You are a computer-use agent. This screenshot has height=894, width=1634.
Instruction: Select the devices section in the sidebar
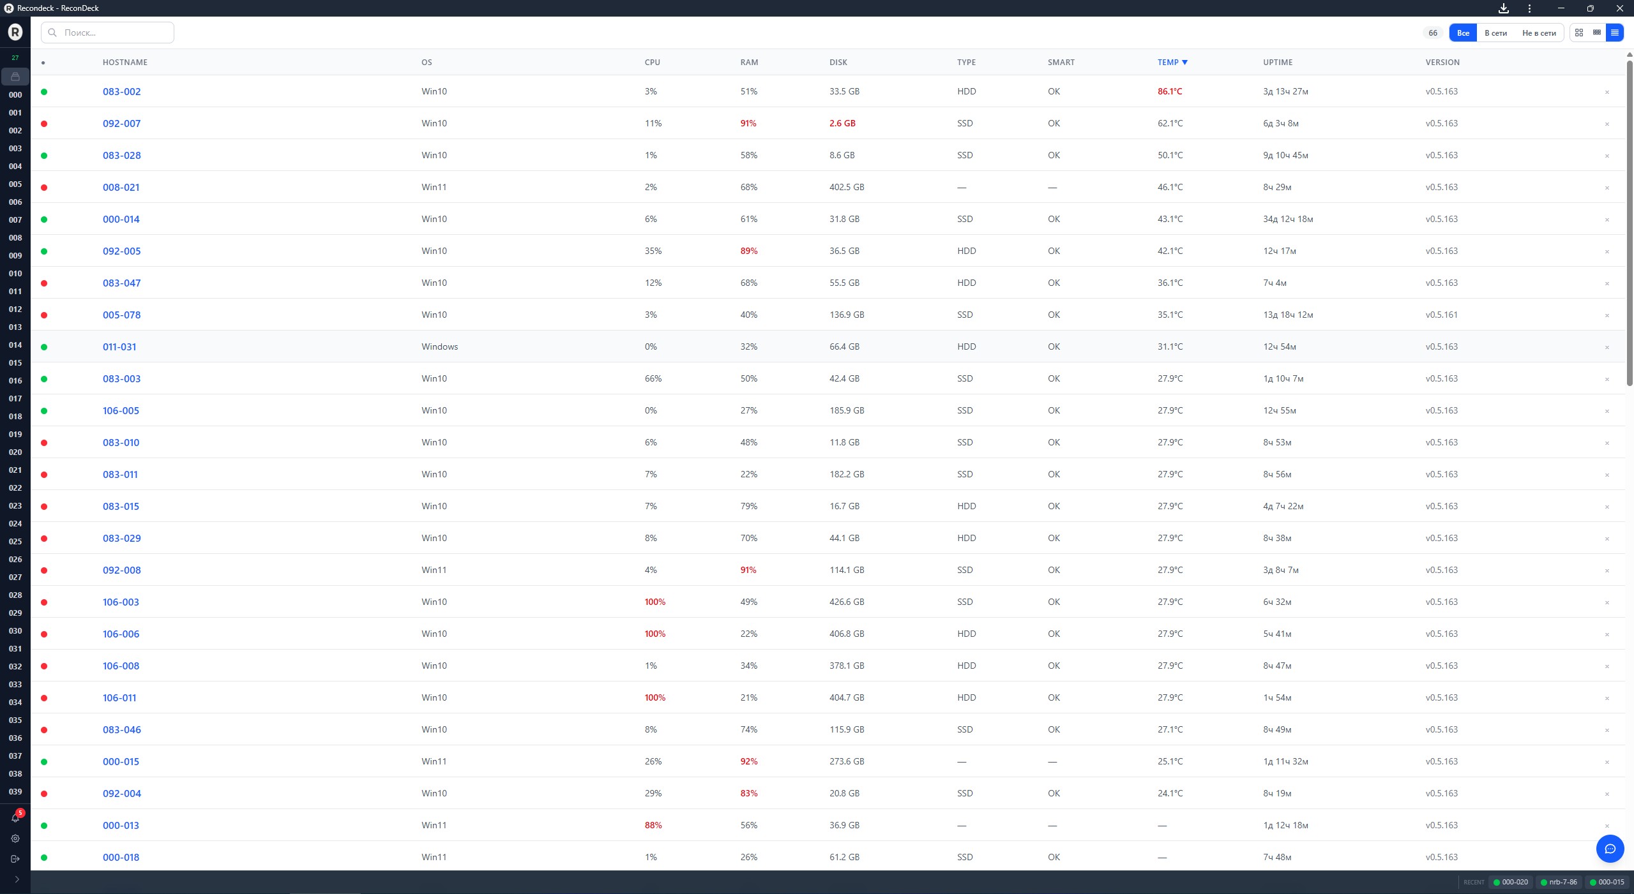[15, 76]
